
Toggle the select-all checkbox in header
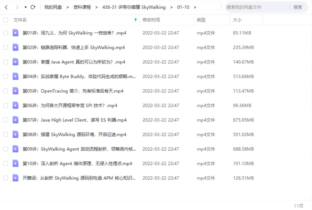[x=5, y=20]
